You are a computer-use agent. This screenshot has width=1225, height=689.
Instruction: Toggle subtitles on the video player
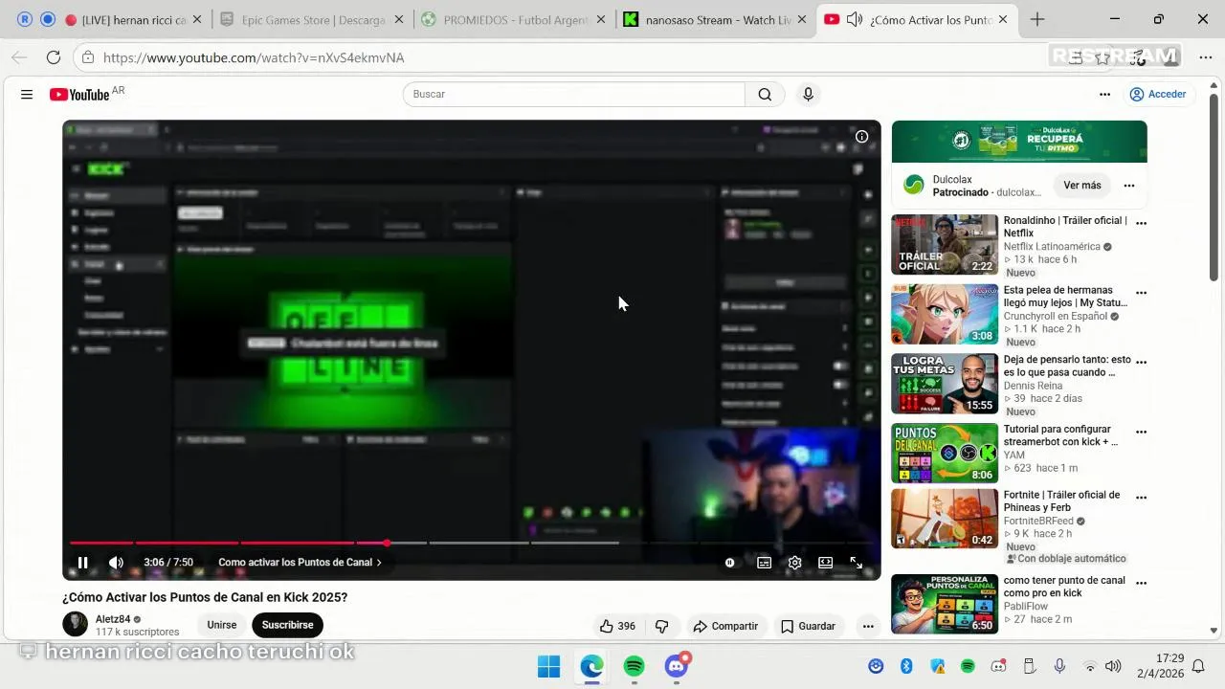coord(764,563)
